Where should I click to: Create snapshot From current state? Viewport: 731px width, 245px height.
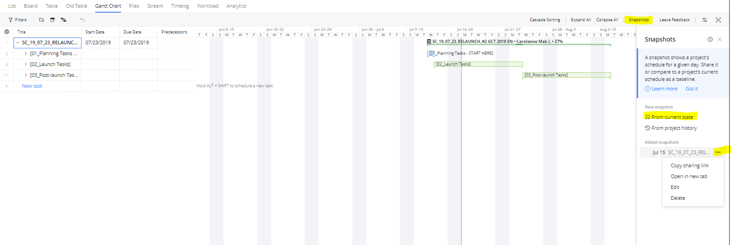click(672, 117)
